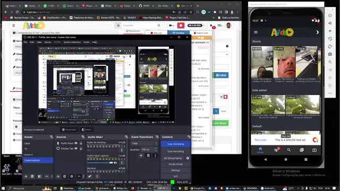The image size is (340, 191).
Task: Remove scene transition with trash icon
Action: 148,155
